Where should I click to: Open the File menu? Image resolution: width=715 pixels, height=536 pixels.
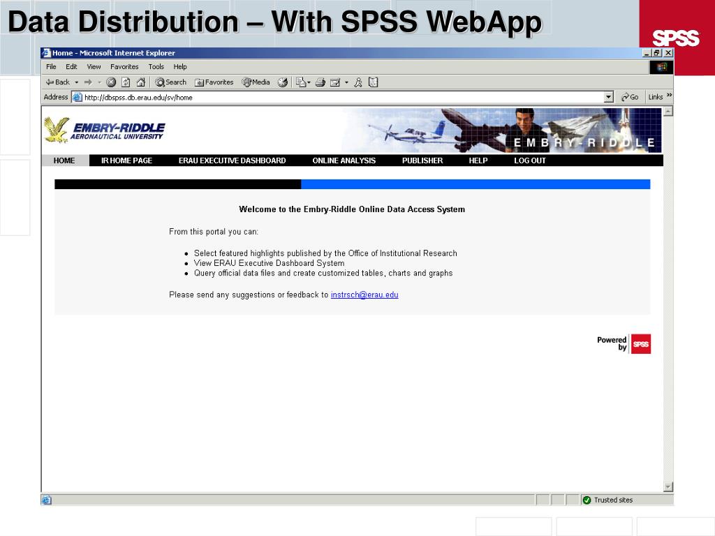(x=51, y=66)
